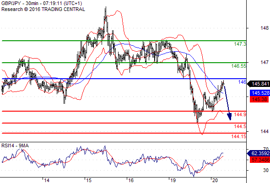Select date 15 on the time axis
Viewport: 270px width, 183px height.
pos(89,180)
